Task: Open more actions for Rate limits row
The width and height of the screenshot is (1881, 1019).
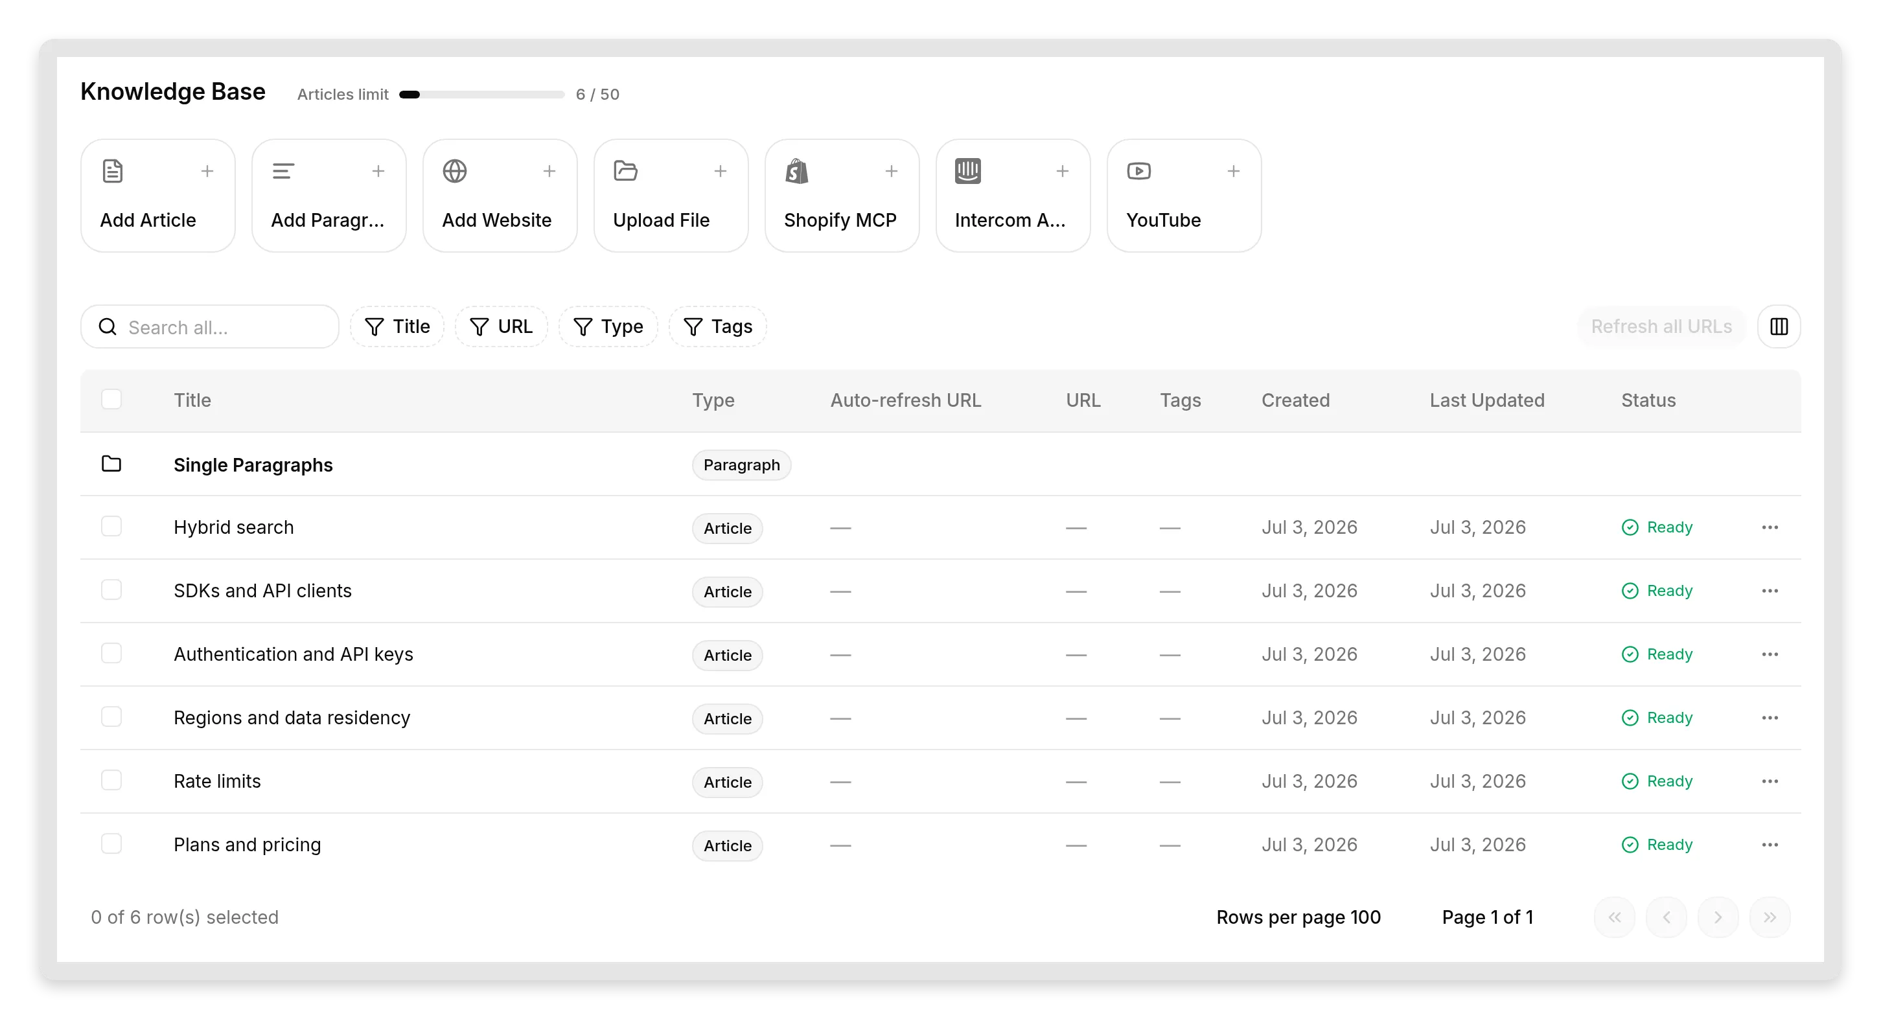Action: click(x=1770, y=781)
